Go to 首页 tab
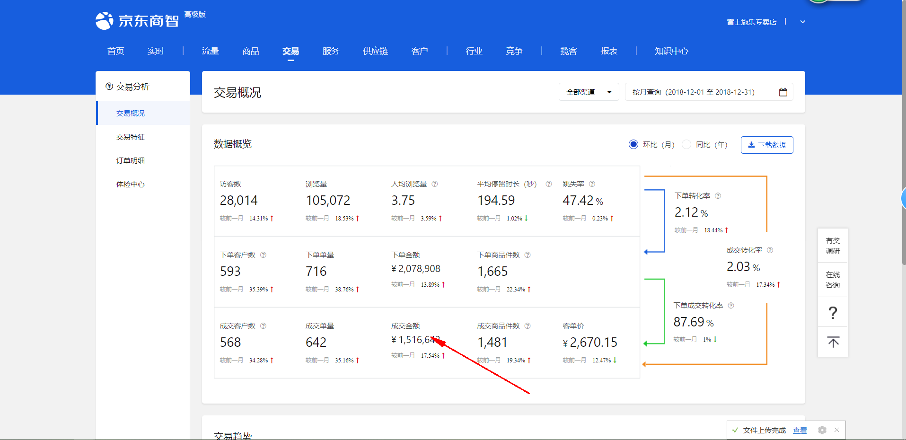Viewport: 906px width, 440px height. (116, 51)
